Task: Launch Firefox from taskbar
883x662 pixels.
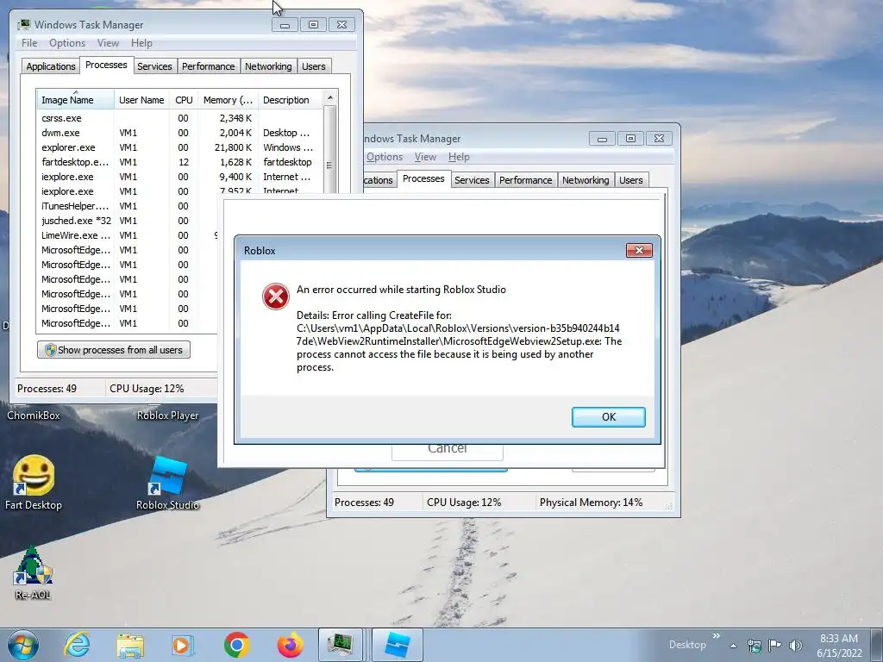Action: [x=290, y=645]
